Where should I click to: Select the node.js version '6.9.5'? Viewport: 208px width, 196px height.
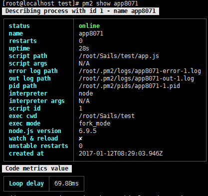pyautogui.click(x=87, y=131)
